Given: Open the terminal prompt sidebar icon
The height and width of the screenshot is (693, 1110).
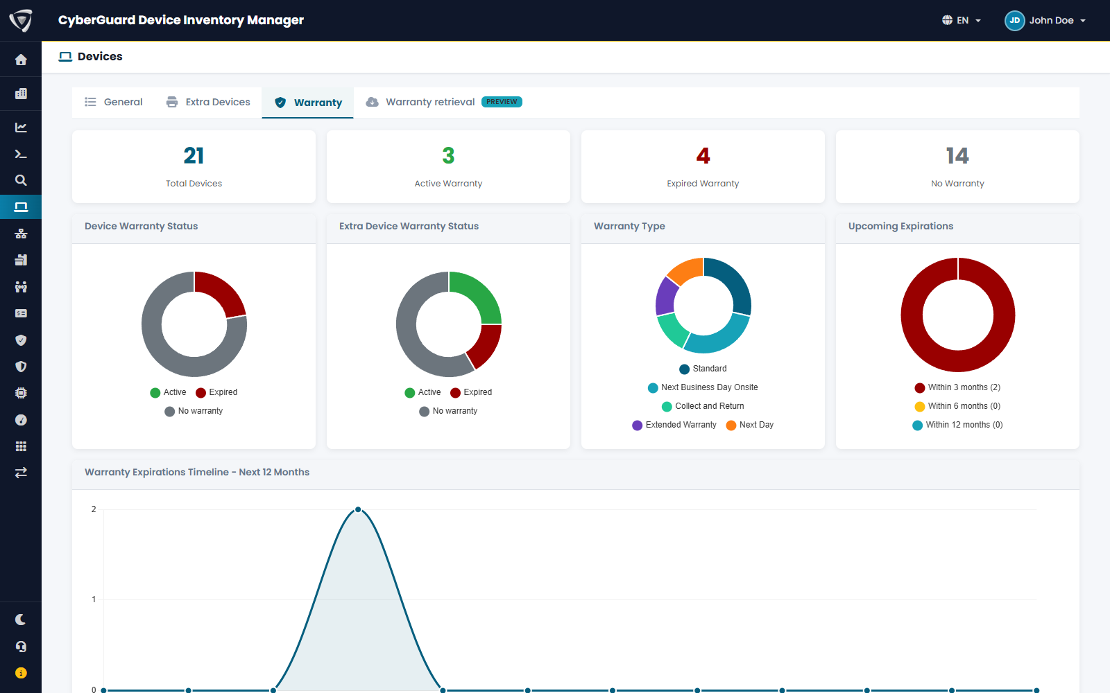Looking at the screenshot, I should tap(21, 155).
